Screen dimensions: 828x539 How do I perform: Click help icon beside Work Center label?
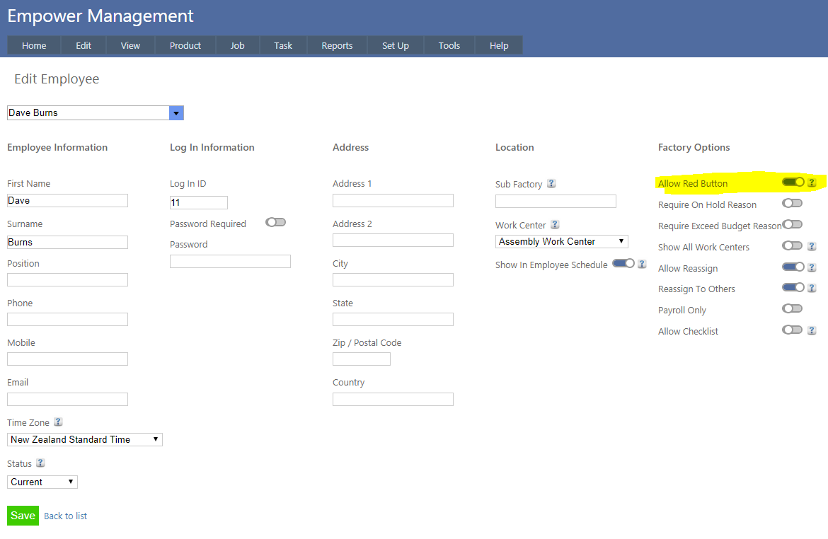[555, 225]
